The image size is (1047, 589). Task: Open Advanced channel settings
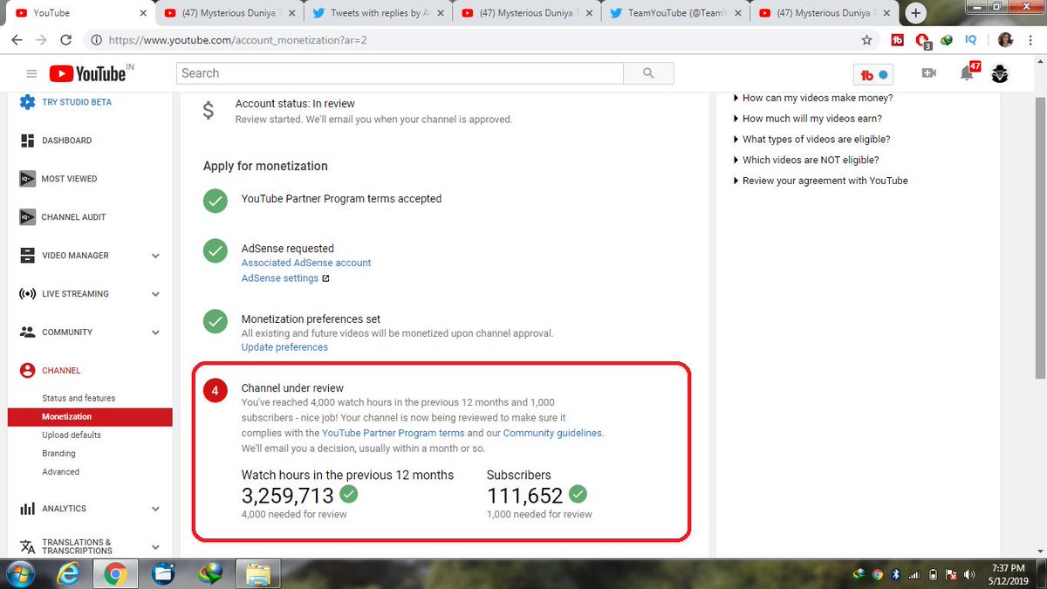pos(60,472)
